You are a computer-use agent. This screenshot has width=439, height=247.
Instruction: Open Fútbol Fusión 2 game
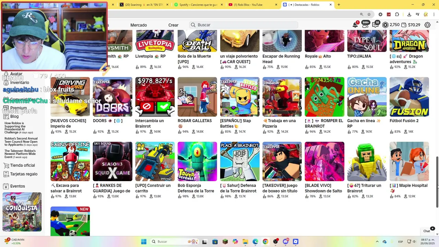pyautogui.click(x=409, y=97)
